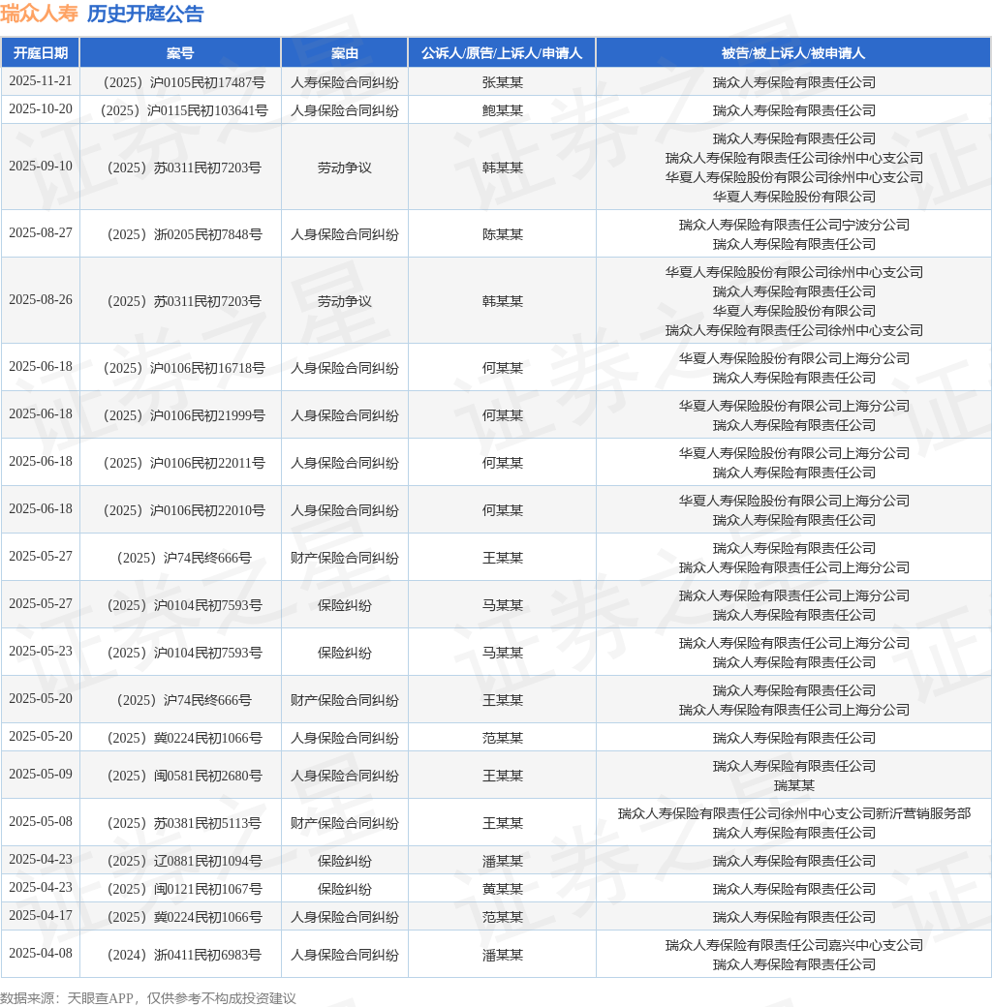Click date 2025-08-26

click(x=41, y=300)
